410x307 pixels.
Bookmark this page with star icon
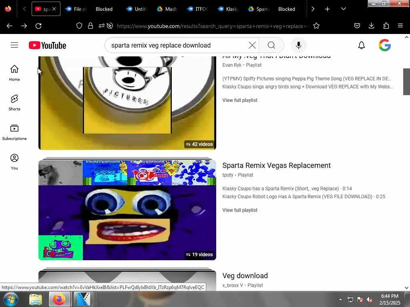coord(316,26)
